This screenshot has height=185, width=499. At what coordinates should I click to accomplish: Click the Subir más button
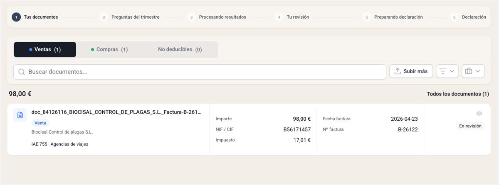pos(411,71)
